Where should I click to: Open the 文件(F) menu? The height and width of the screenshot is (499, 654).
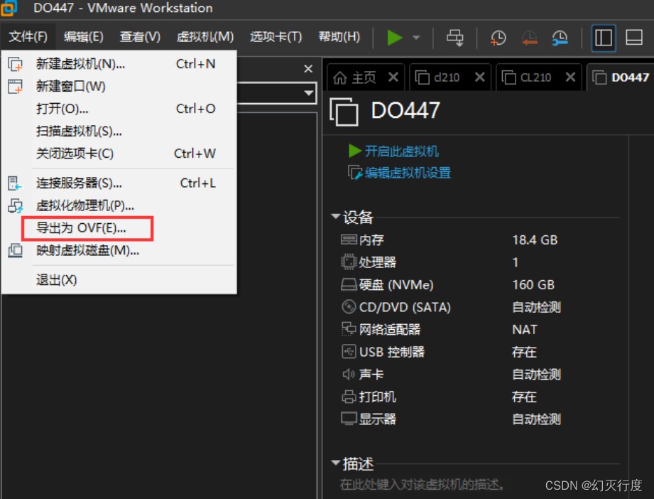28,37
